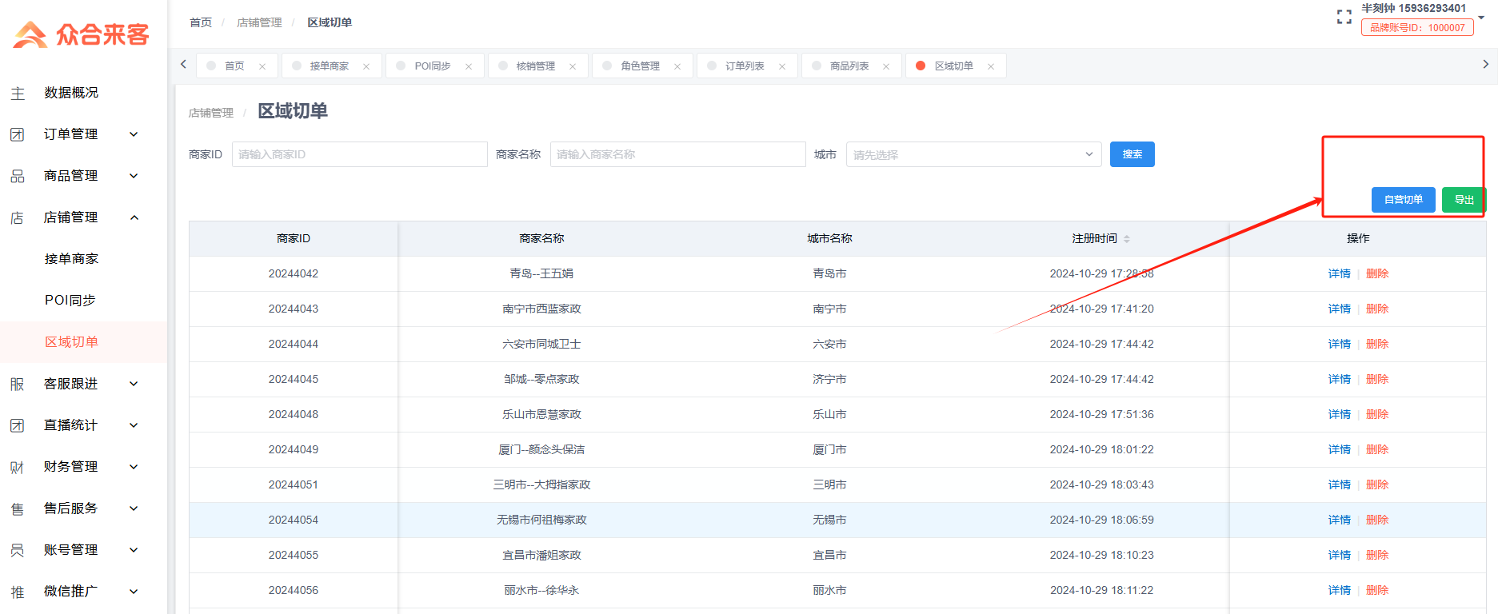
Task: Click the 订单管理 sidebar icon
Action: pos(17,134)
